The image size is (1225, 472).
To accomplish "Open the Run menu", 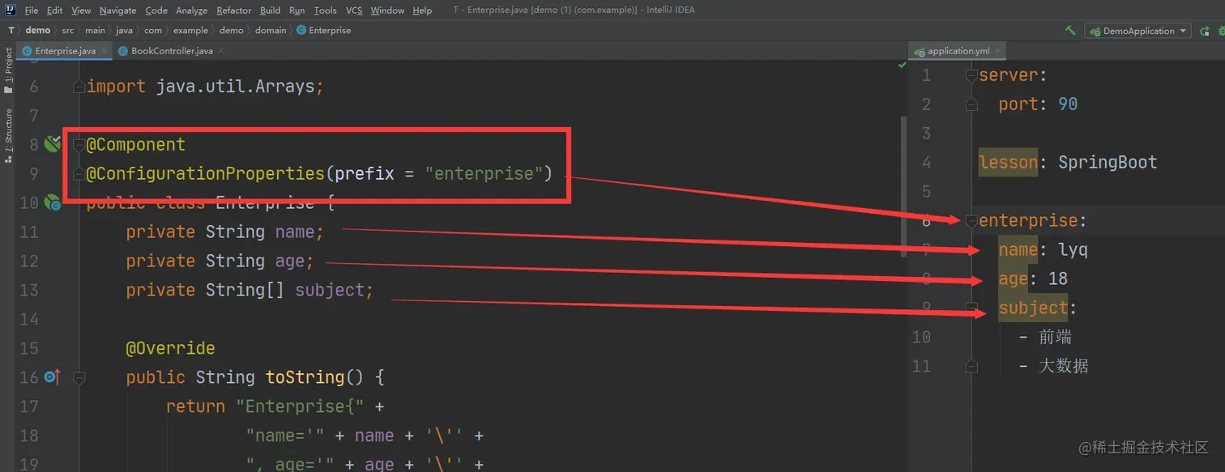I will [x=297, y=11].
